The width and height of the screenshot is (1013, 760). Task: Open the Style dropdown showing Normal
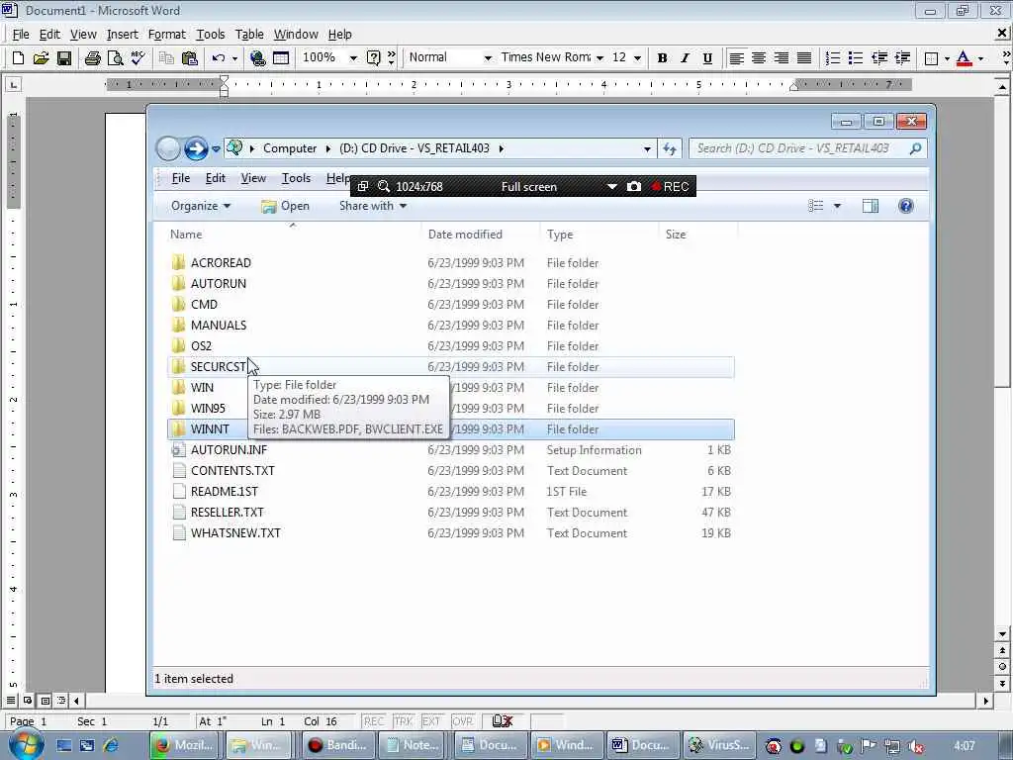(x=488, y=58)
